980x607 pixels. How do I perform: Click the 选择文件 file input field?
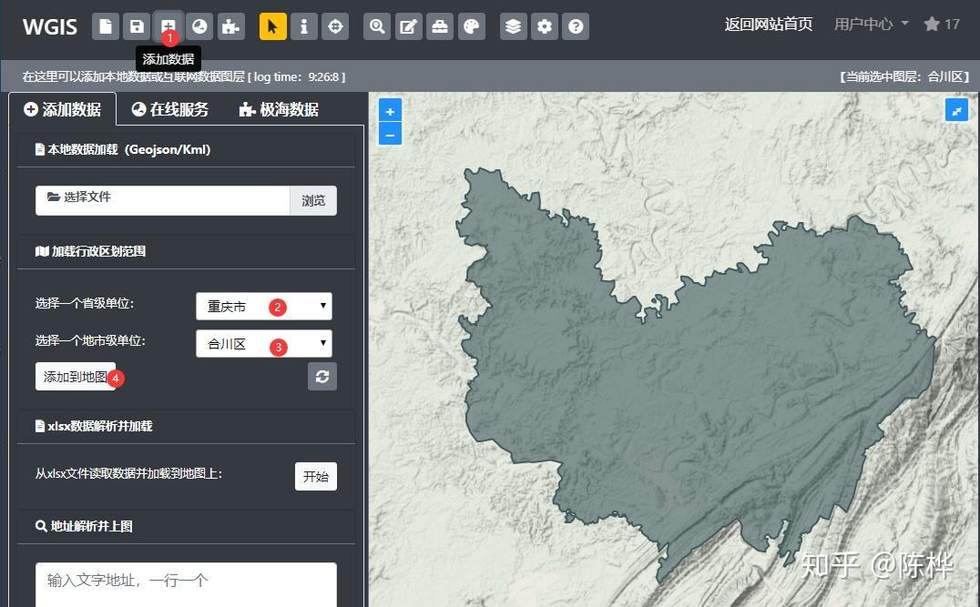click(162, 200)
